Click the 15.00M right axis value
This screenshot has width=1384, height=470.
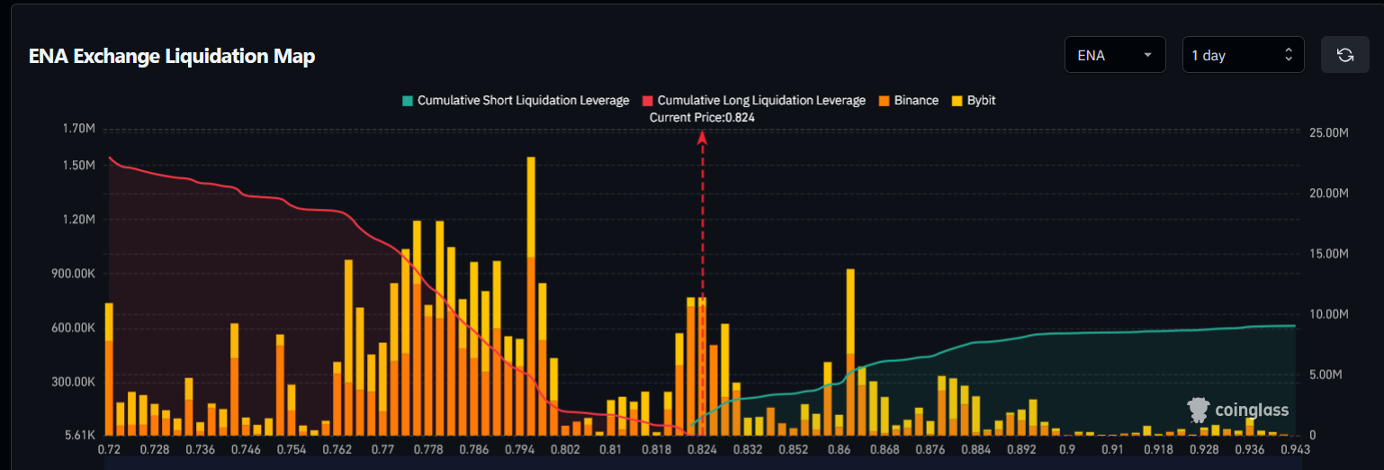point(1327,254)
